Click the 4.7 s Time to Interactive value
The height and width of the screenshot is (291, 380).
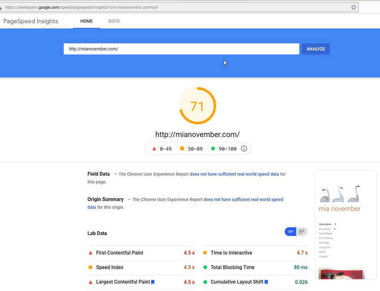coord(302,253)
